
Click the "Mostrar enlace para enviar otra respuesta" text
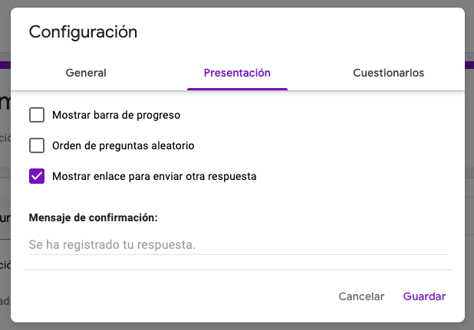point(154,176)
